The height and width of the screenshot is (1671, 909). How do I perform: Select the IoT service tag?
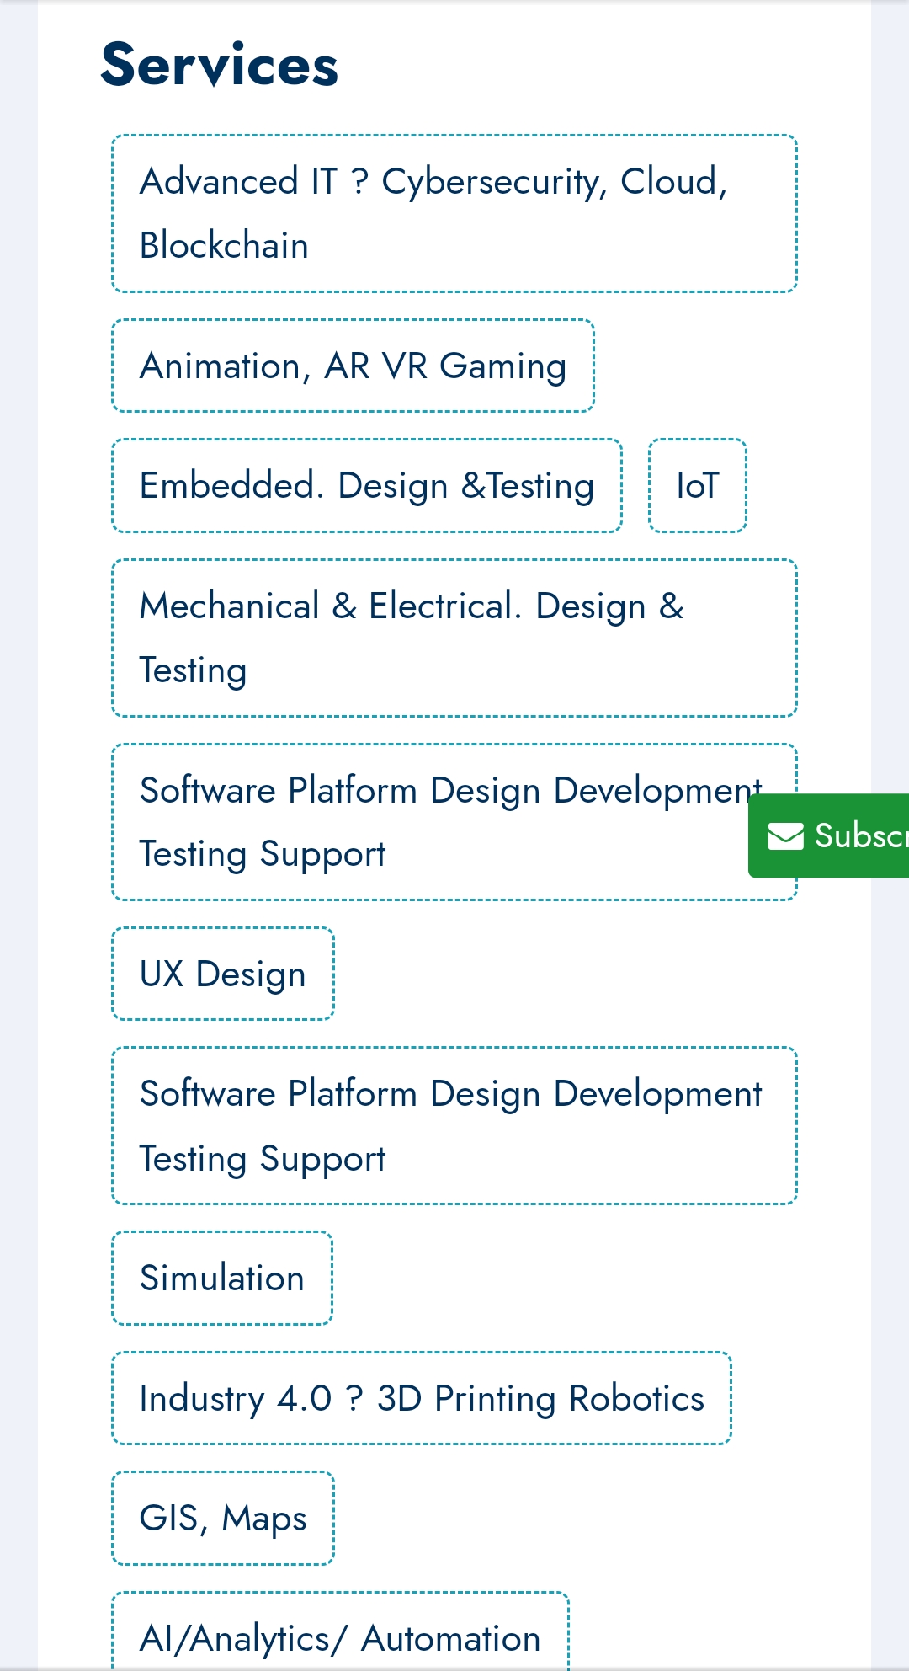click(x=698, y=486)
